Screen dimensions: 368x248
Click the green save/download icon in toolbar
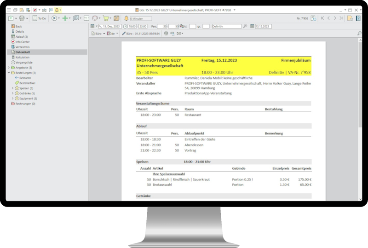(11, 18)
